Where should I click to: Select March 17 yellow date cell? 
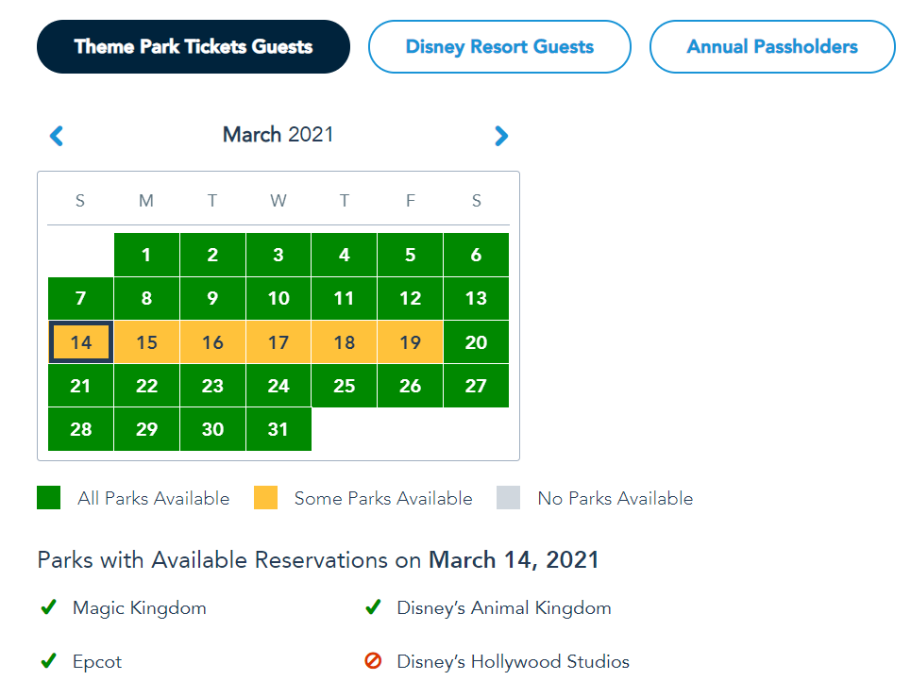click(x=278, y=342)
